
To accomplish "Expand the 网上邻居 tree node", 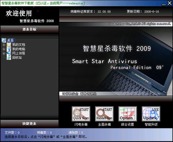I will pyautogui.click(x=4, y=53).
